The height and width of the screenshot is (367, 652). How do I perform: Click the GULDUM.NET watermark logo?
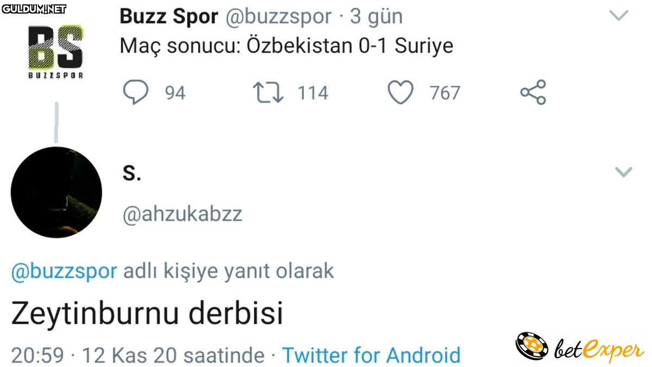tap(34, 9)
